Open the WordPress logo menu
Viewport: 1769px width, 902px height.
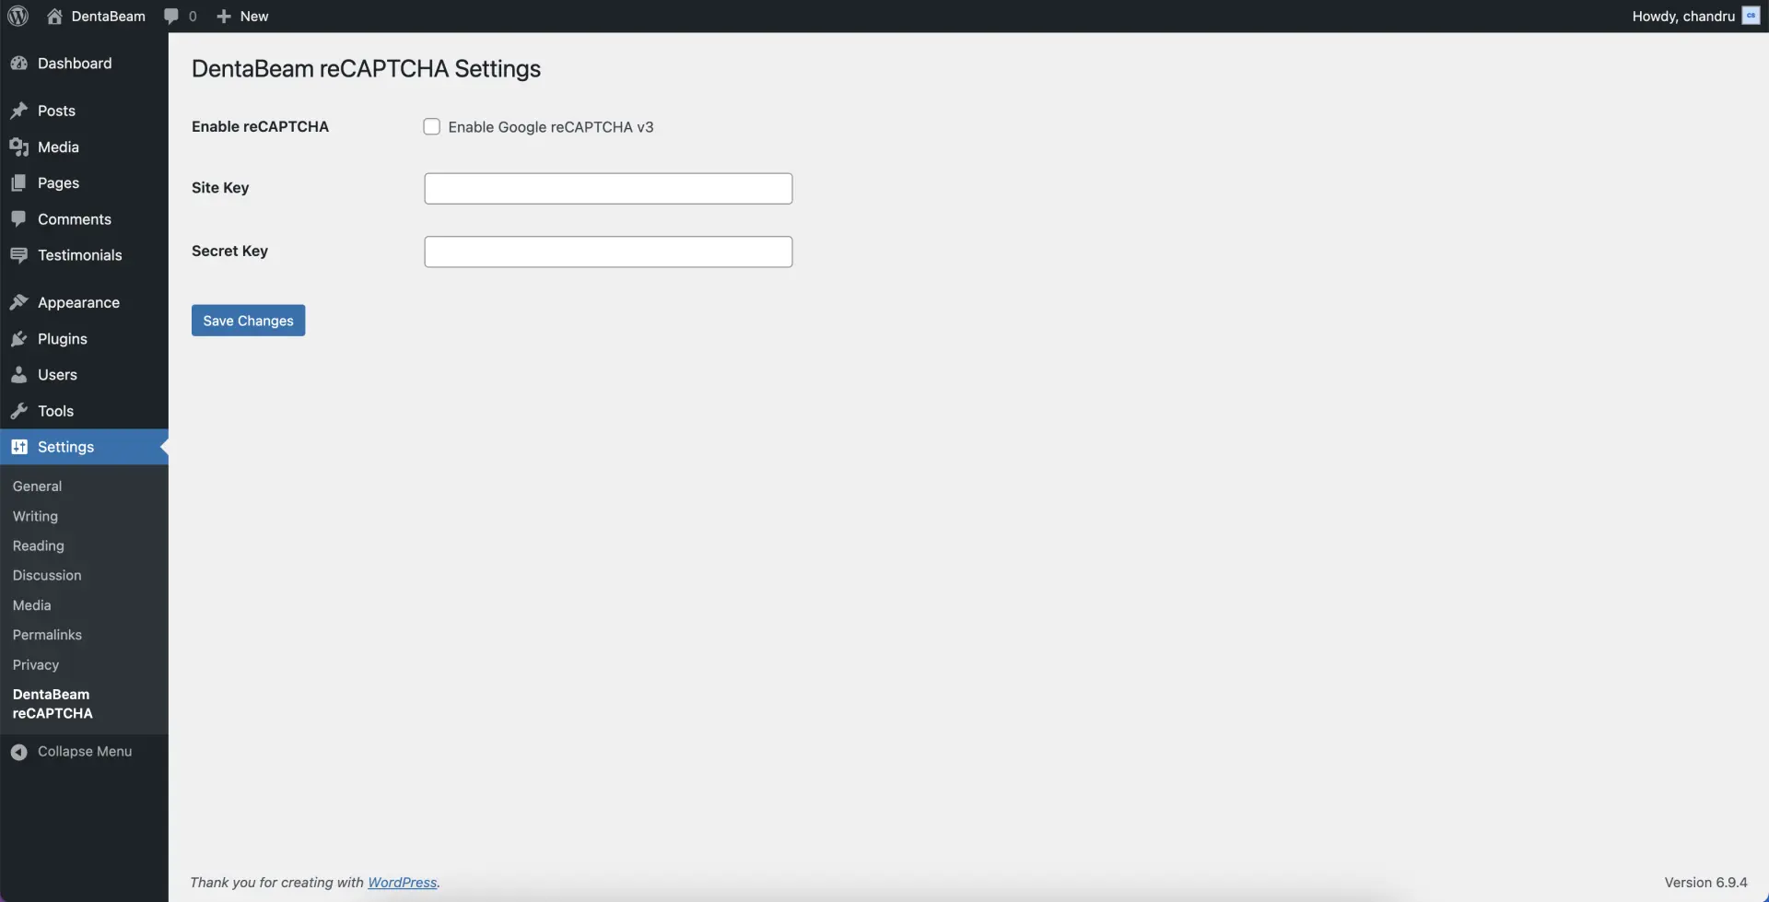[18, 16]
